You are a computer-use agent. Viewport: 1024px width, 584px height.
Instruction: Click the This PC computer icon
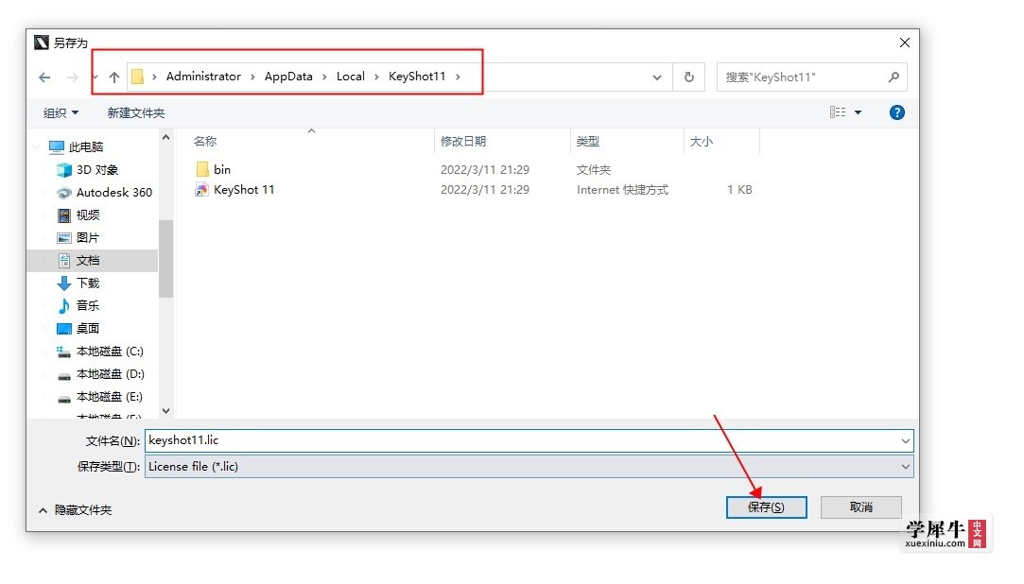tap(57, 146)
